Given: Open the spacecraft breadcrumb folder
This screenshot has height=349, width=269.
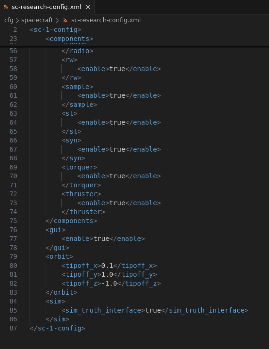Looking at the screenshot, I should pyautogui.click(x=37, y=20).
